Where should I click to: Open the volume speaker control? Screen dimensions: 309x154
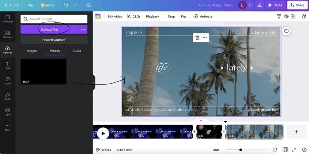pyautogui.click(x=286, y=16)
